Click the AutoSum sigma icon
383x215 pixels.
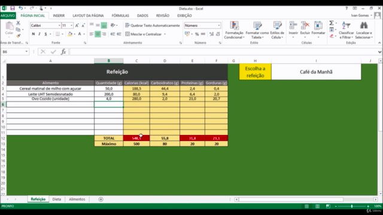tap(332, 23)
